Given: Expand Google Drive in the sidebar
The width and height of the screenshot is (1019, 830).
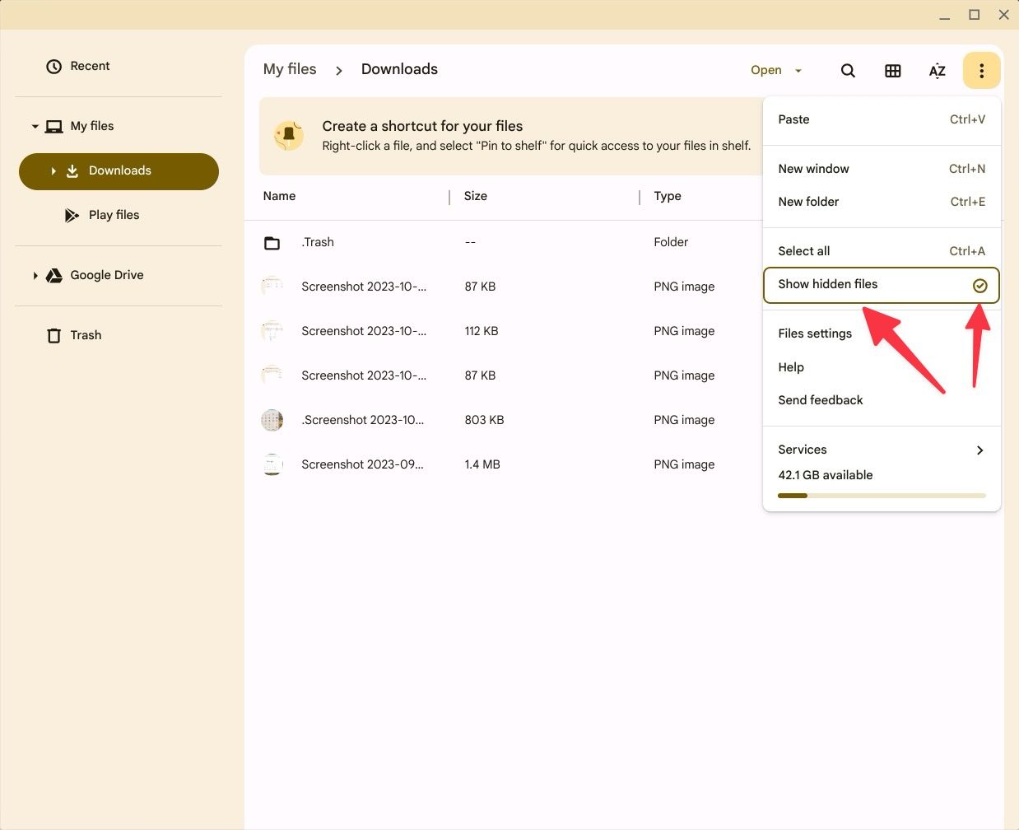Looking at the screenshot, I should pyautogui.click(x=35, y=275).
